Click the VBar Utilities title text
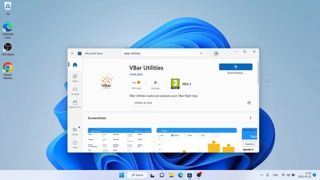 click(146, 68)
